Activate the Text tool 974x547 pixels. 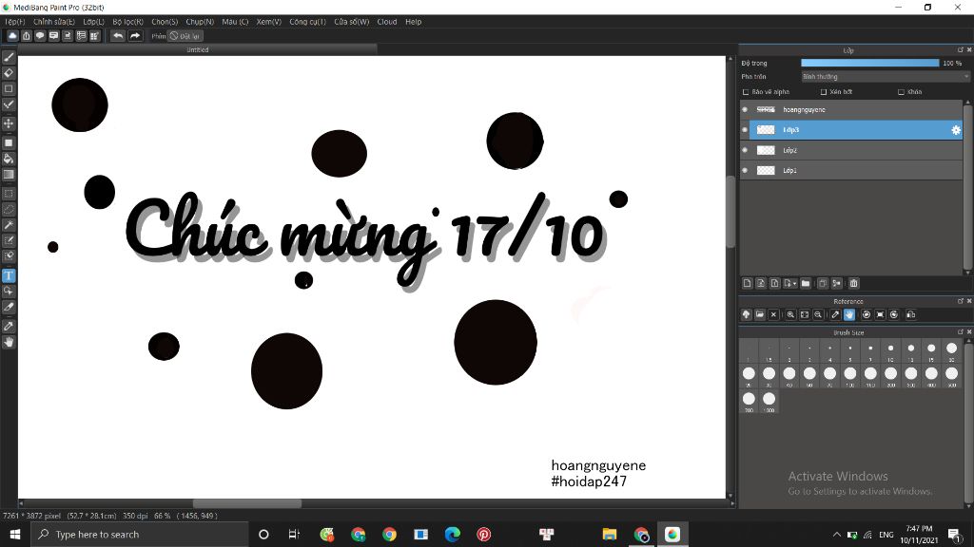9,275
